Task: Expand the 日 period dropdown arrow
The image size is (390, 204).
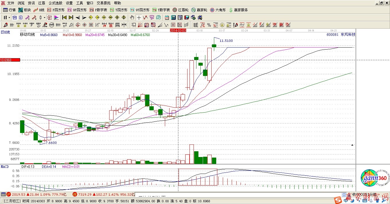Action: 9,17
